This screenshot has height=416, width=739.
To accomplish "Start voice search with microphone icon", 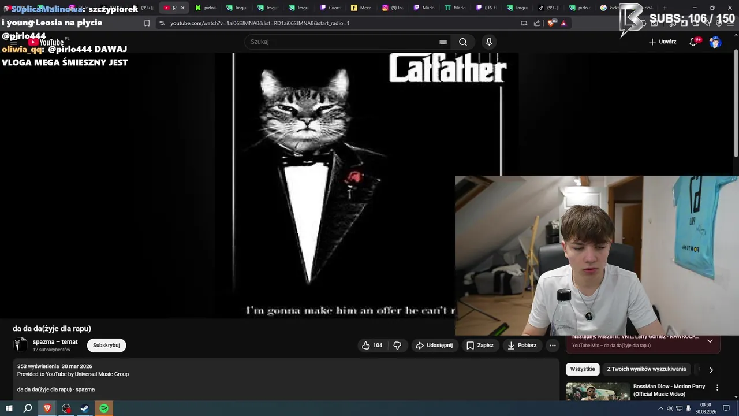I will 489,42.
